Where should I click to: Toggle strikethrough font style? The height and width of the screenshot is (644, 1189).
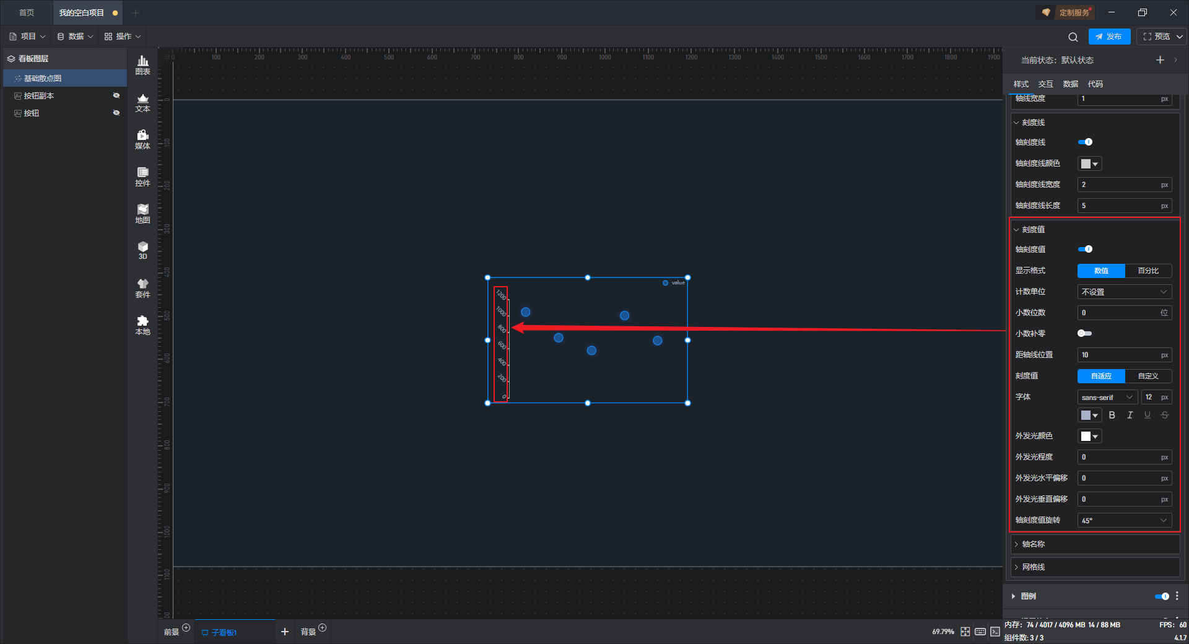click(x=1165, y=416)
